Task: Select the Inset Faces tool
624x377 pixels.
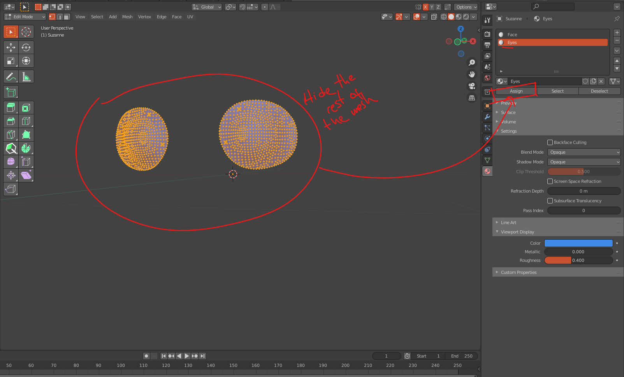Action: click(x=26, y=108)
